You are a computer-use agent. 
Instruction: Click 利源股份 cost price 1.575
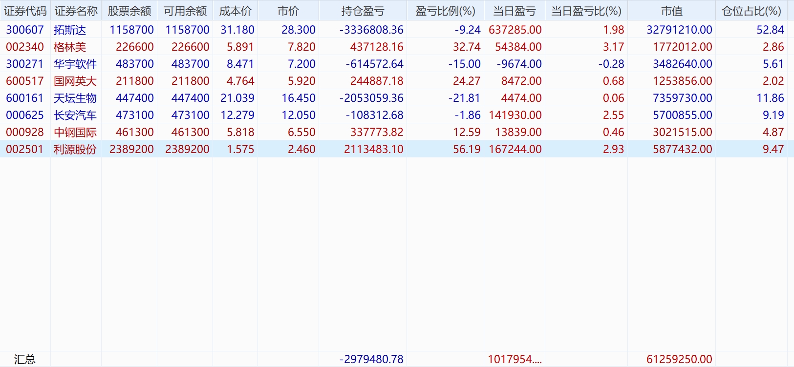point(240,149)
